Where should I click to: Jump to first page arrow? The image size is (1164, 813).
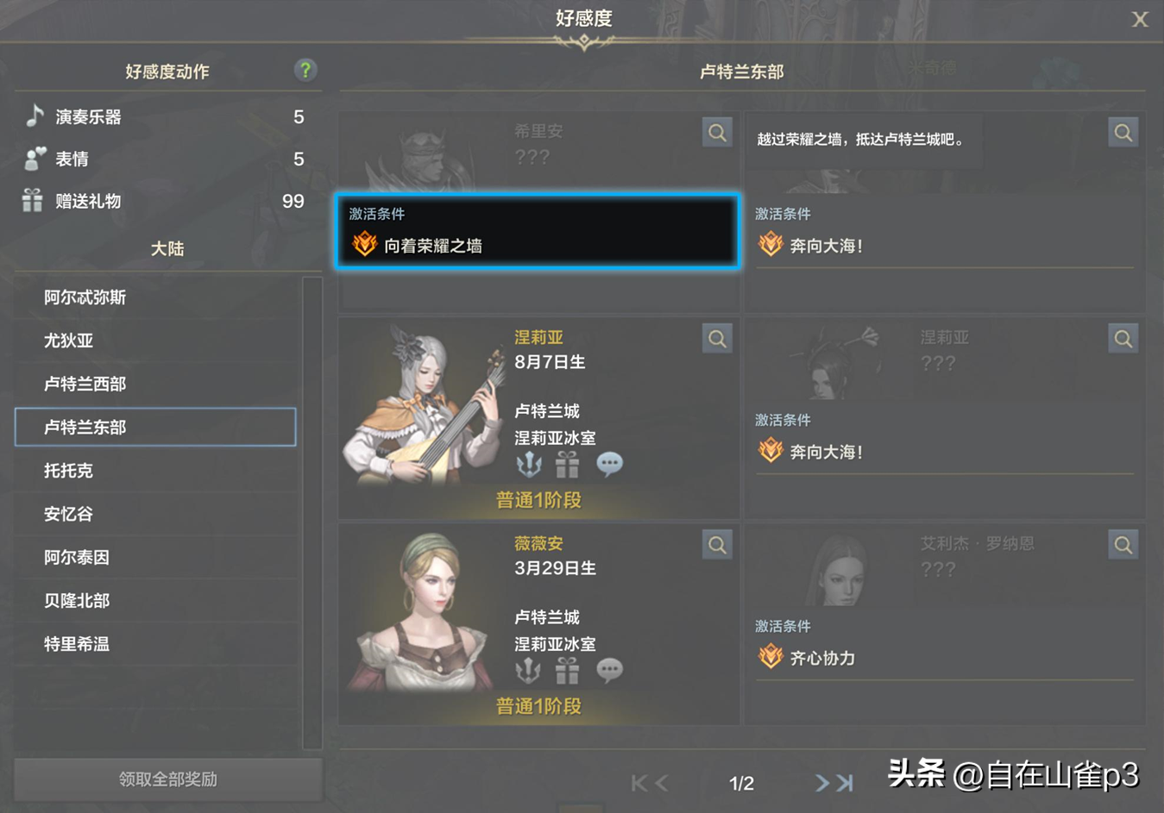[x=639, y=783]
